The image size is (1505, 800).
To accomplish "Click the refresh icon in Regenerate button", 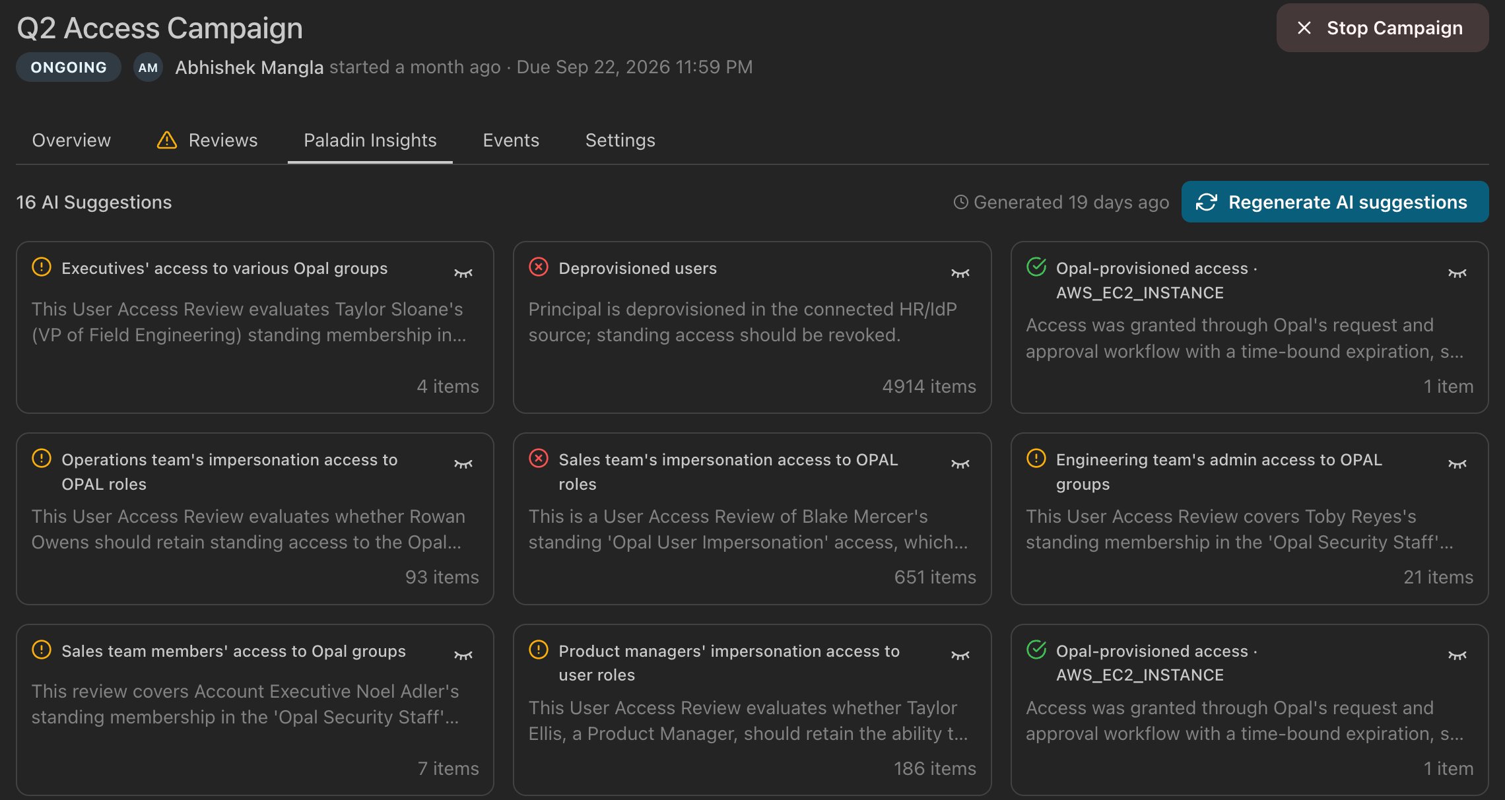I will 1207,202.
